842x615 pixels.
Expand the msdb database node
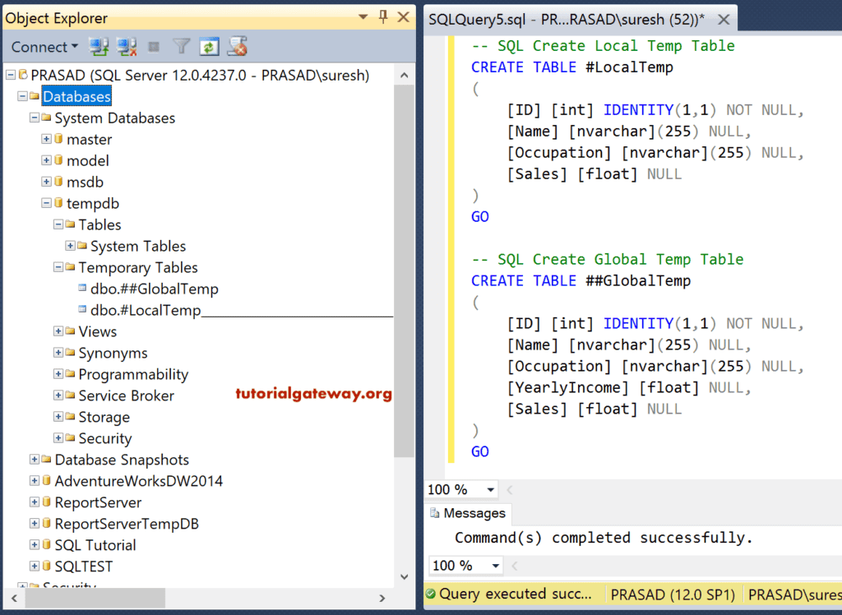pos(46,182)
